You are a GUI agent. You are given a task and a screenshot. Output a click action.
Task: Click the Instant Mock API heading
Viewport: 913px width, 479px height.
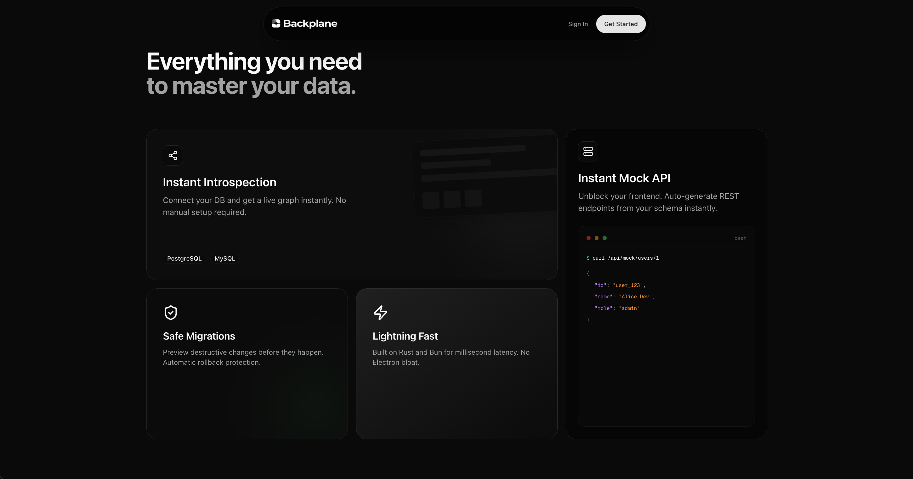624,178
